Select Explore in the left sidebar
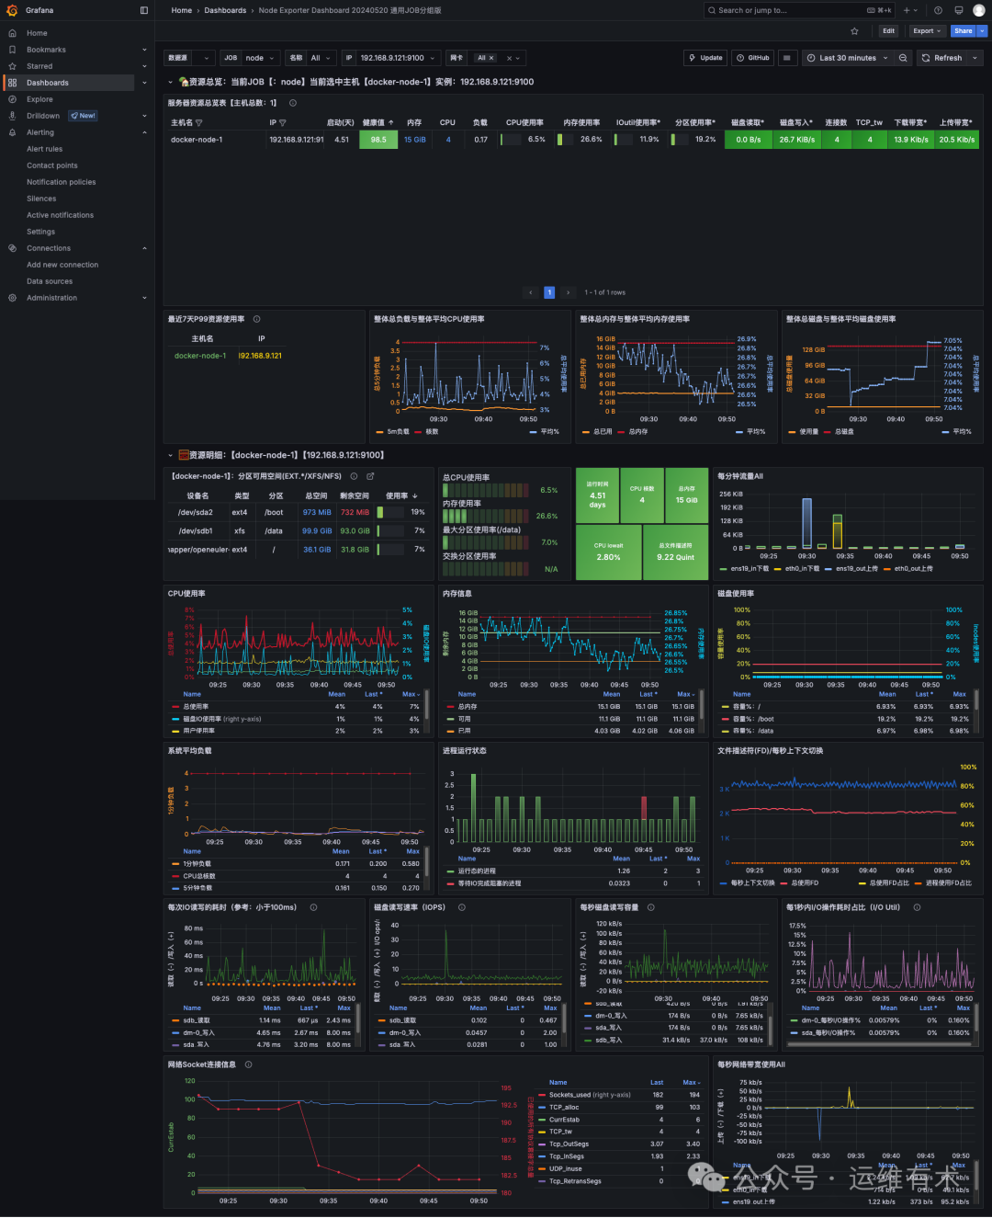 click(39, 98)
